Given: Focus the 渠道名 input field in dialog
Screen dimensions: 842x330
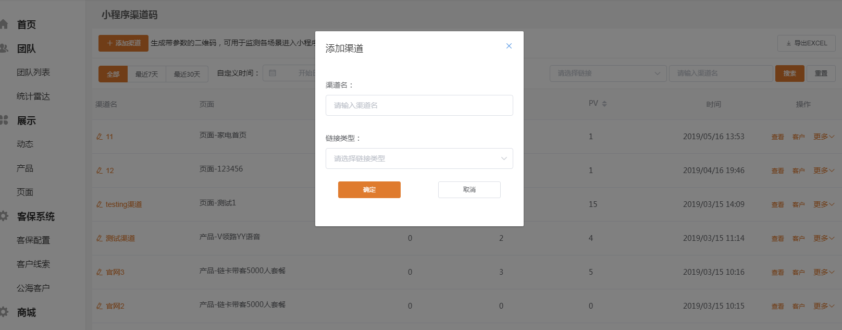Looking at the screenshot, I should coord(419,105).
